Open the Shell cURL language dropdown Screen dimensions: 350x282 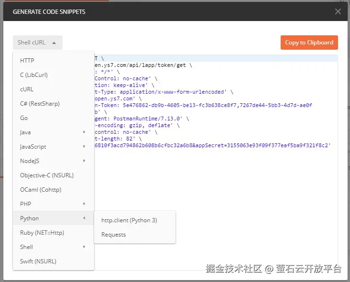coord(37,43)
